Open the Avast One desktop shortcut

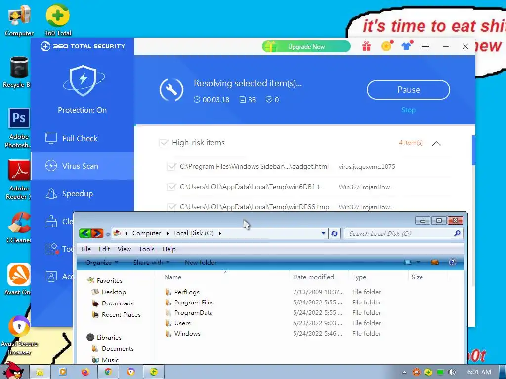click(18, 279)
